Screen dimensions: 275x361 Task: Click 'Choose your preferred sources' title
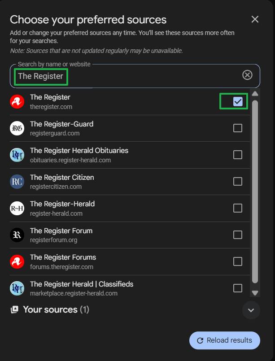(88, 20)
